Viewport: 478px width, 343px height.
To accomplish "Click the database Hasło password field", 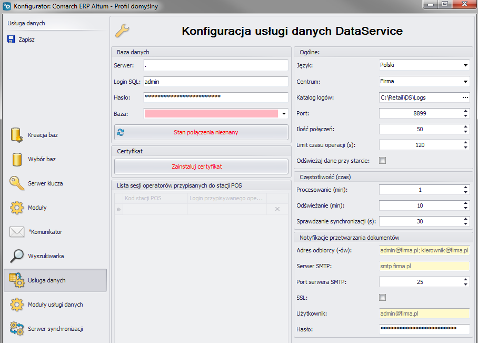I will coord(215,97).
